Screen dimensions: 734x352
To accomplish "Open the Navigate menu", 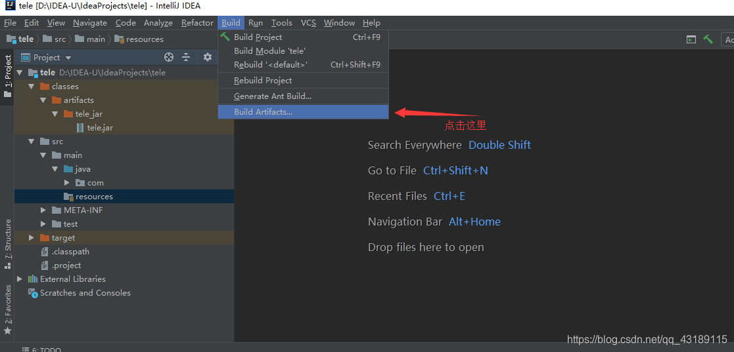I will point(90,22).
